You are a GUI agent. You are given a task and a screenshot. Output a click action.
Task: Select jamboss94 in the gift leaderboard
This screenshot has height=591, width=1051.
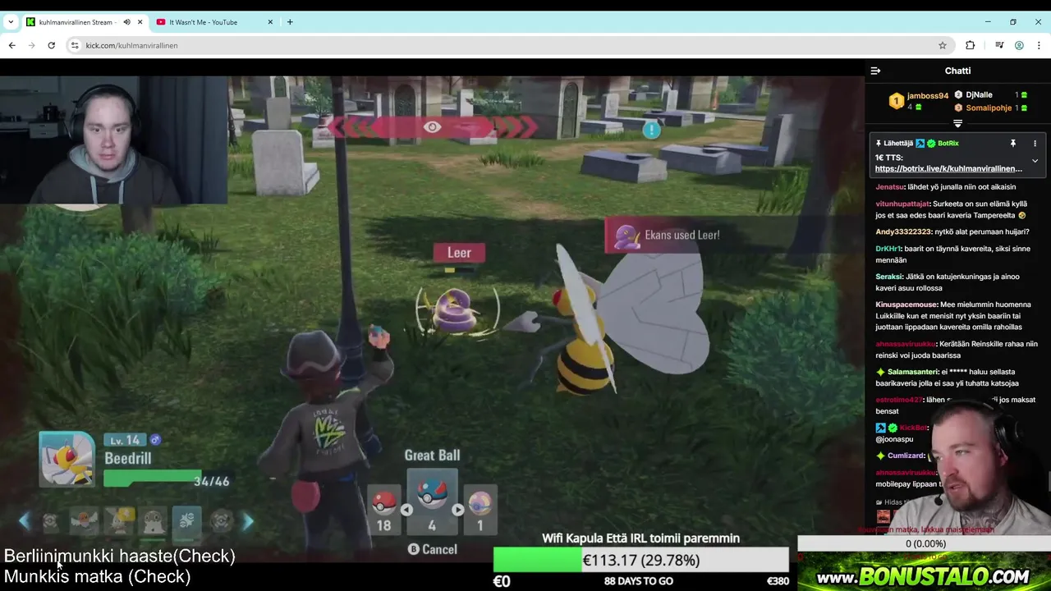point(927,96)
